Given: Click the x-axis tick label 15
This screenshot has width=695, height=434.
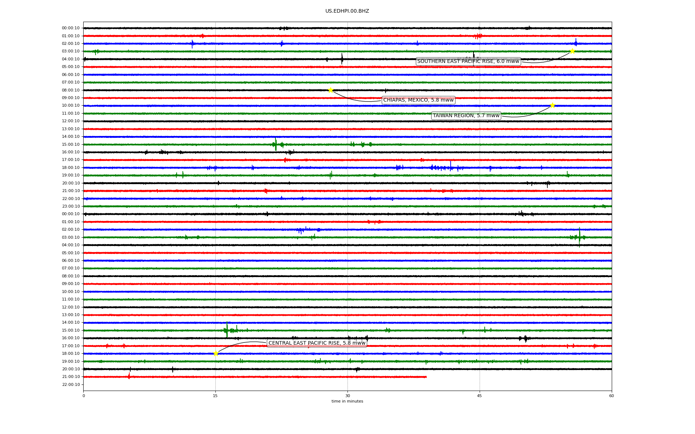Looking at the screenshot, I should pyautogui.click(x=215, y=396).
